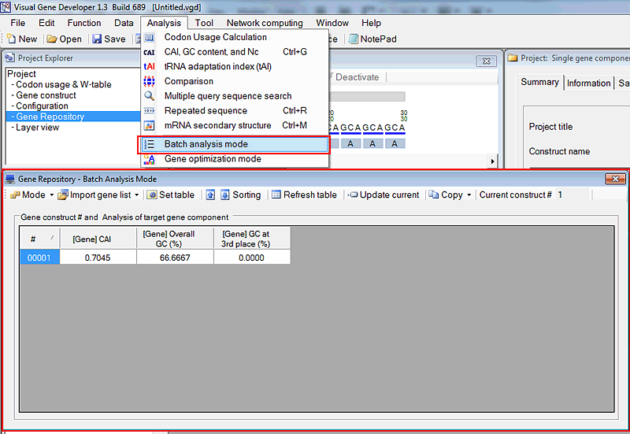The width and height of the screenshot is (630, 434).
Task: Click the Batch analysis mode list icon
Action: pos(149,144)
